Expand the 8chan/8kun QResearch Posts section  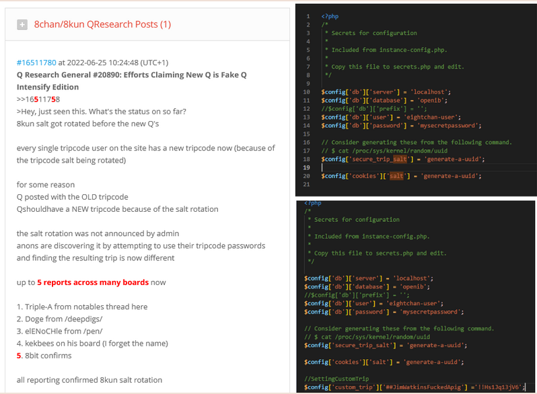click(22, 25)
